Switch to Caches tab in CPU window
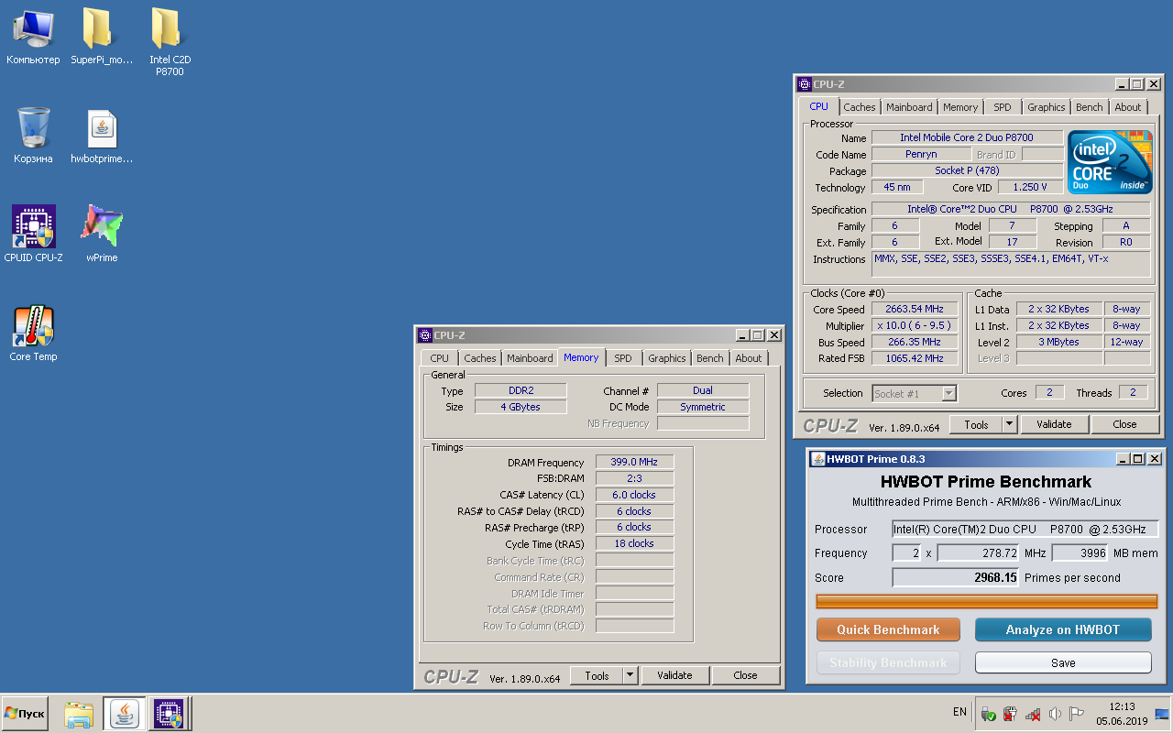Image resolution: width=1173 pixels, height=733 pixels. click(x=860, y=107)
